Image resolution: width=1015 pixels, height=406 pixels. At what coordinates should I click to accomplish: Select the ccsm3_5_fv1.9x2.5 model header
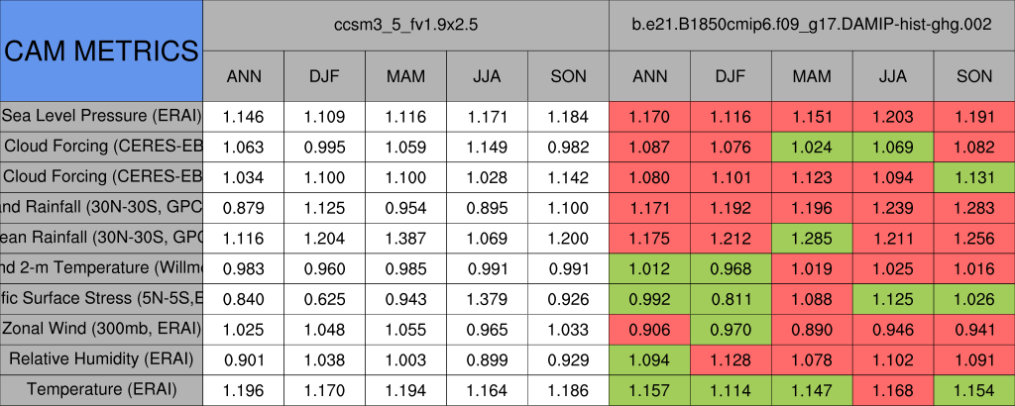click(x=405, y=24)
